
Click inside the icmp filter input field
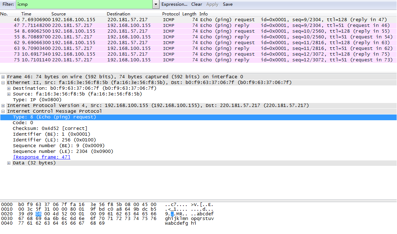[x=72, y=4]
